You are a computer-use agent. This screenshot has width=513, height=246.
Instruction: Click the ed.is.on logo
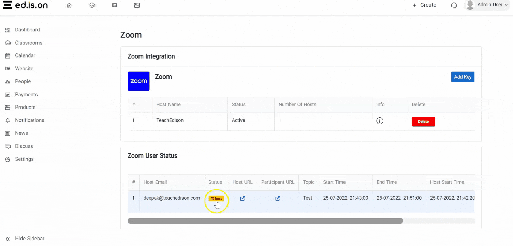[31, 5]
